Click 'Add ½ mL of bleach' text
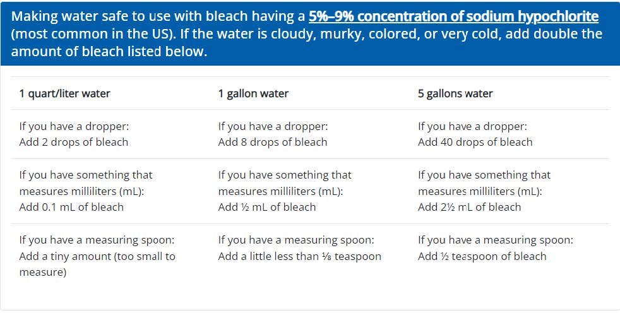620x313 pixels. 266,207
